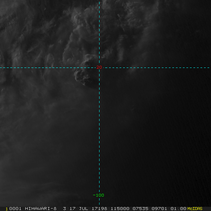Click the yellow frame number 1
211x211 pixels.
coord(6,209)
